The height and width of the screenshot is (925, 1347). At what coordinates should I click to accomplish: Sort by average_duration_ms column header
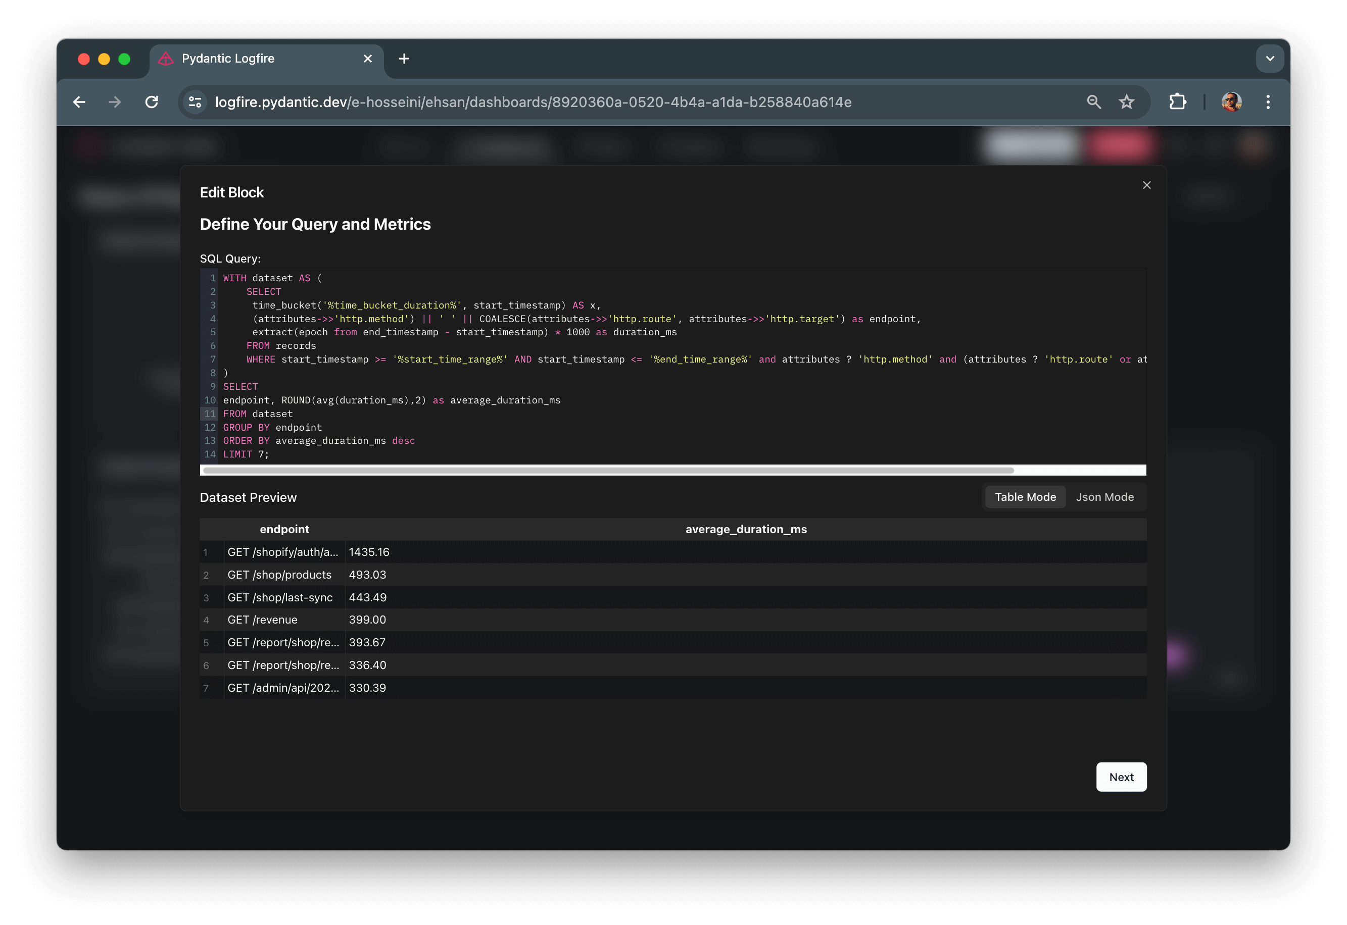coord(746,529)
